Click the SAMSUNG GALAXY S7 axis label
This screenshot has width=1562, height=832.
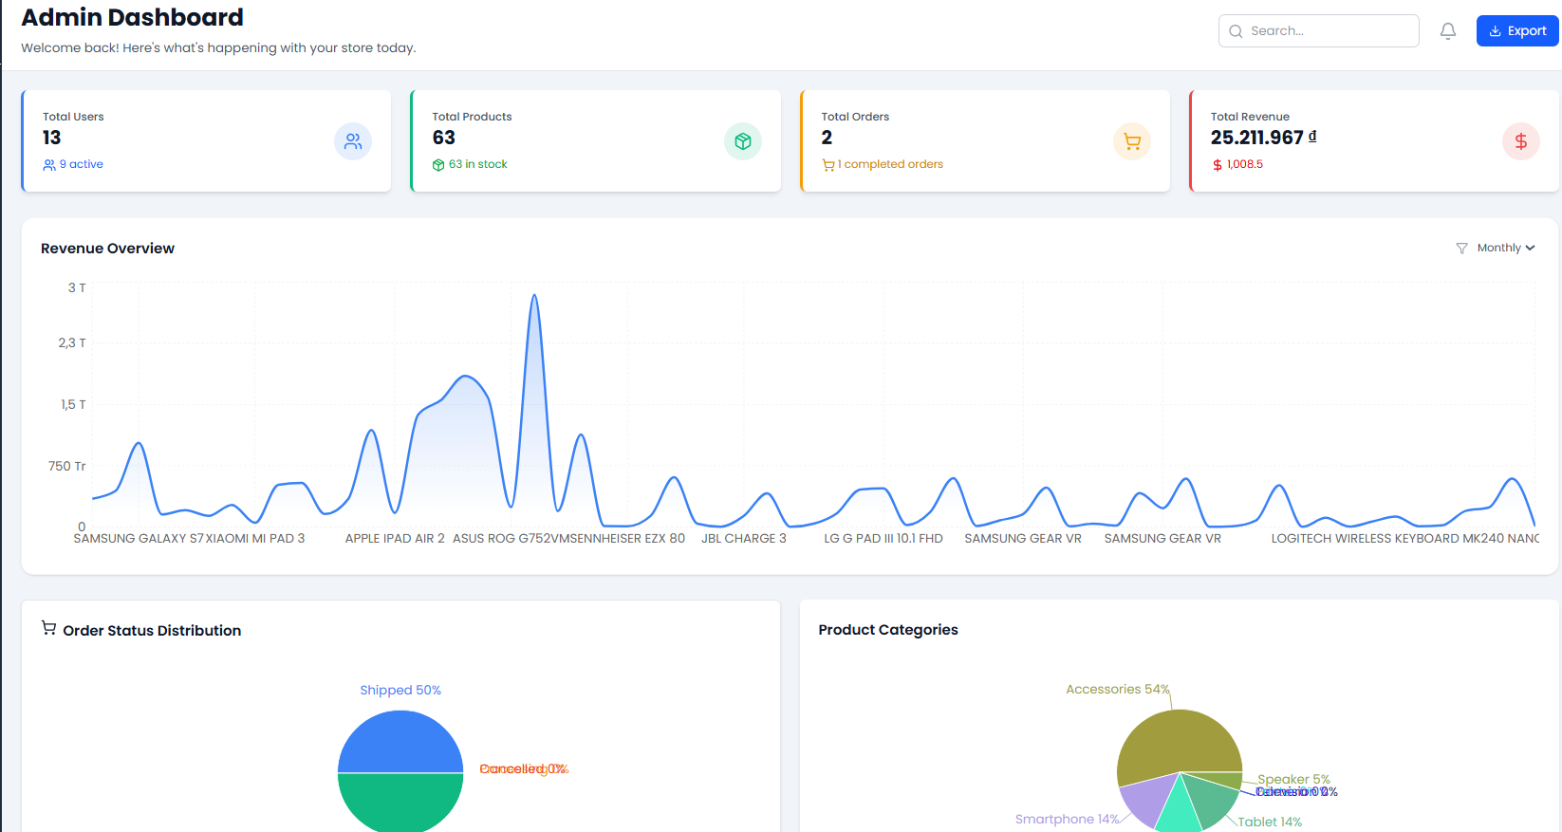139,538
